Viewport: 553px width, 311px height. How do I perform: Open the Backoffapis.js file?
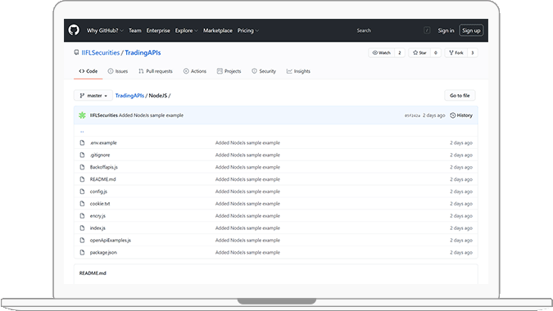coord(104,167)
